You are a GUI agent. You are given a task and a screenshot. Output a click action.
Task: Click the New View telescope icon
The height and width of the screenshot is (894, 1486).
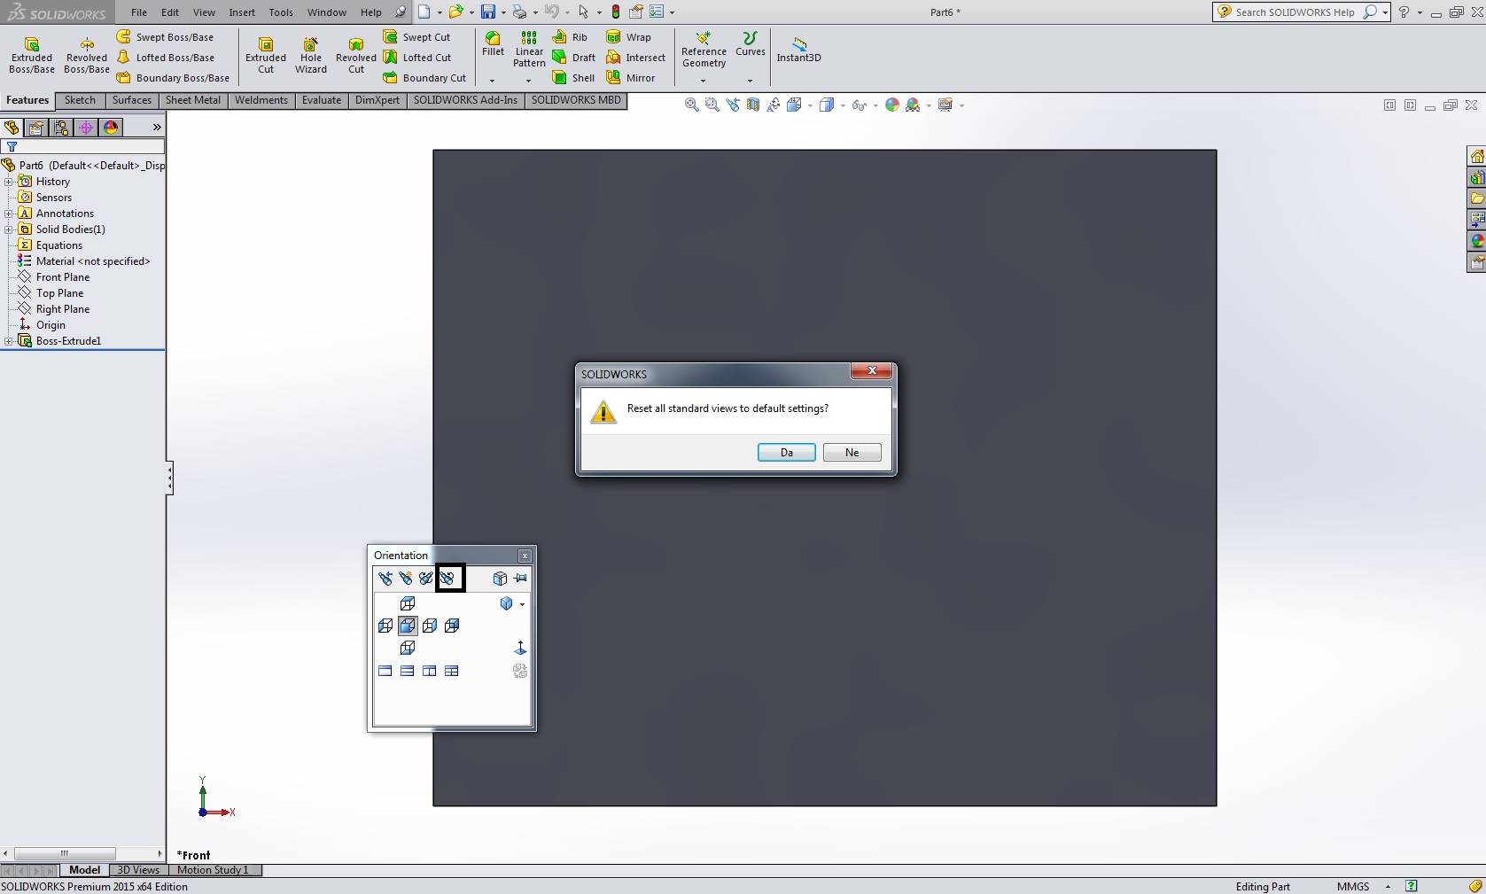[x=406, y=579]
